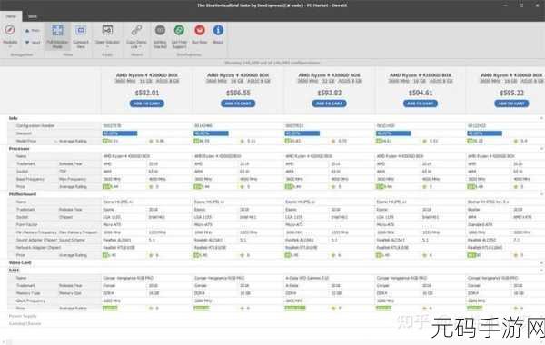Click the $586.55 price text
The width and height of the screenshot is (545, 345).
pos(238,93)
